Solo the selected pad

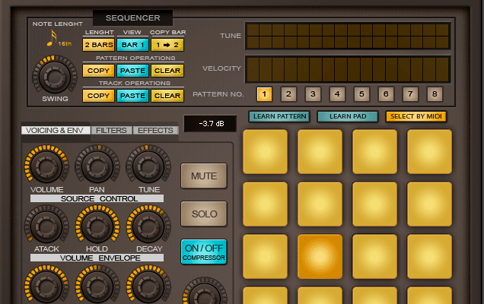(204, 214)
